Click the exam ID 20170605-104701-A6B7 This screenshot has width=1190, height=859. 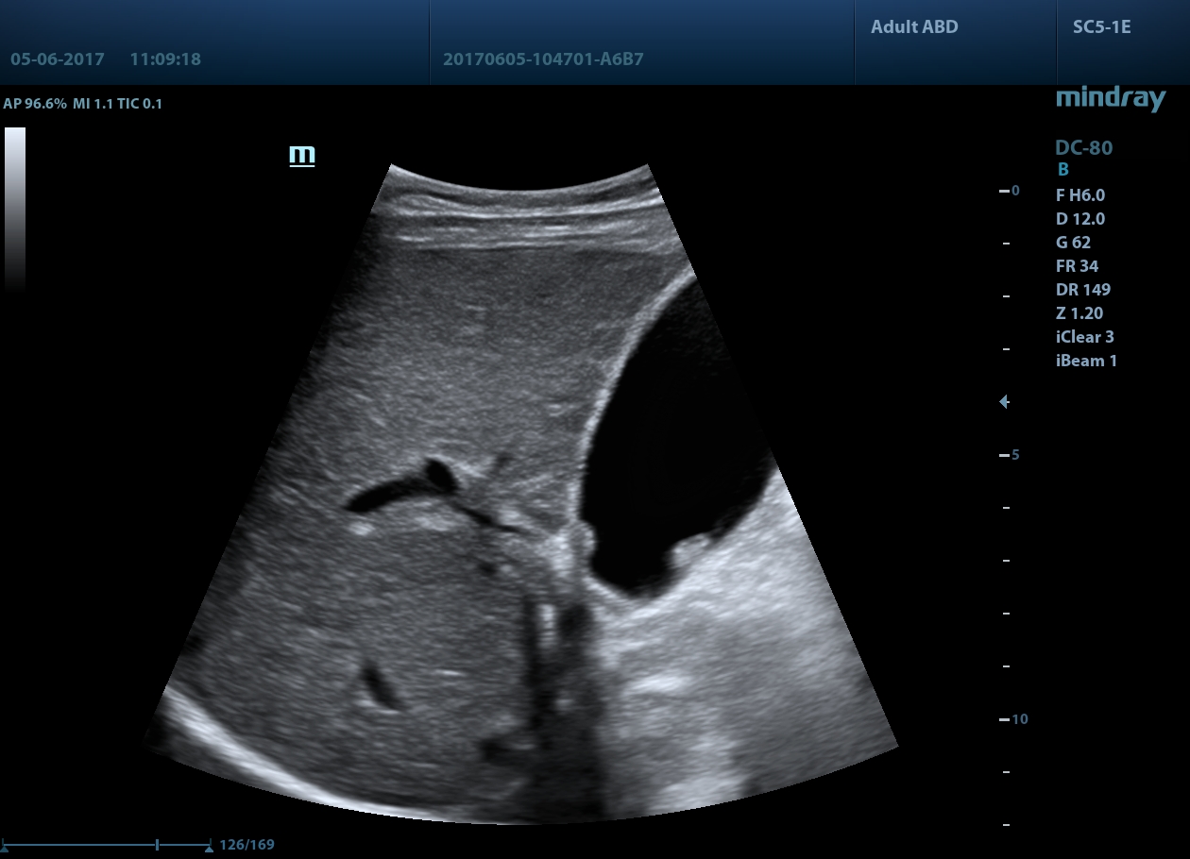(543, 59)
